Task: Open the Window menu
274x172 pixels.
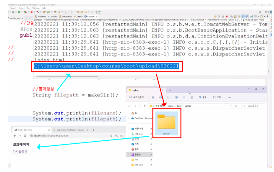Action: point(36,8)
